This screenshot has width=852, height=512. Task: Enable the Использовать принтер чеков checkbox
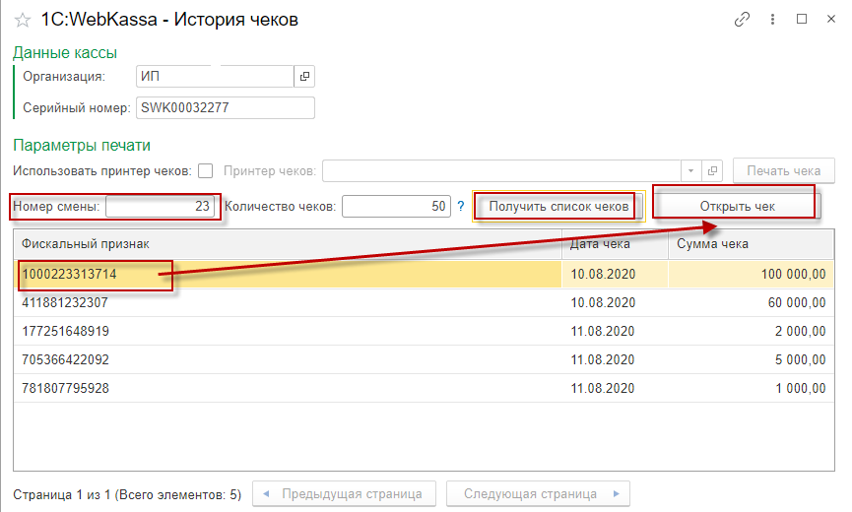point(206,171)
